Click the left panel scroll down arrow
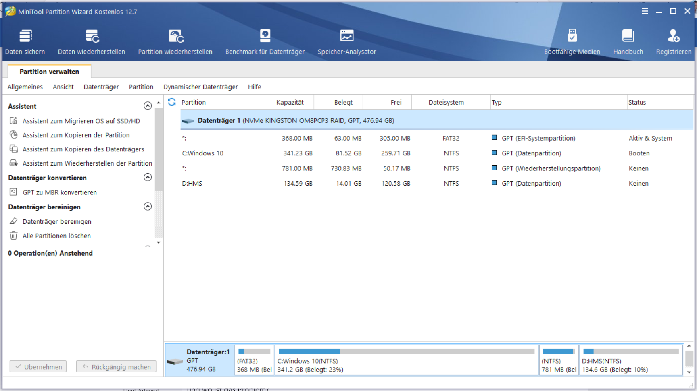Screen dimensions: 697x391 click(159, 242)
